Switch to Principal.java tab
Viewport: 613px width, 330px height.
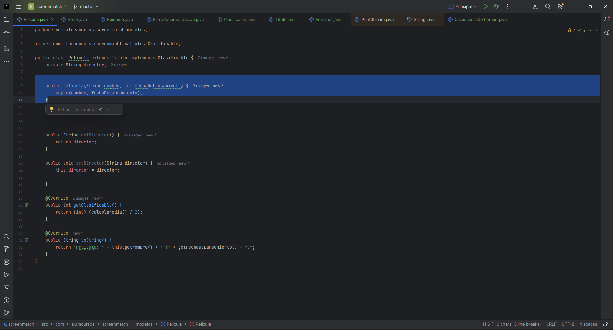(328, 19)
